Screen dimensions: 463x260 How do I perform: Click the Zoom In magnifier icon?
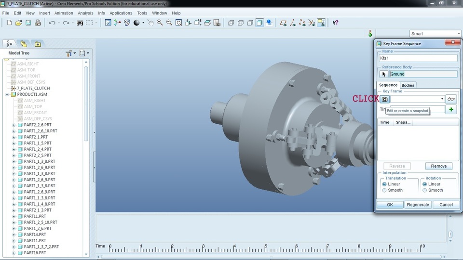click(160, 23)
